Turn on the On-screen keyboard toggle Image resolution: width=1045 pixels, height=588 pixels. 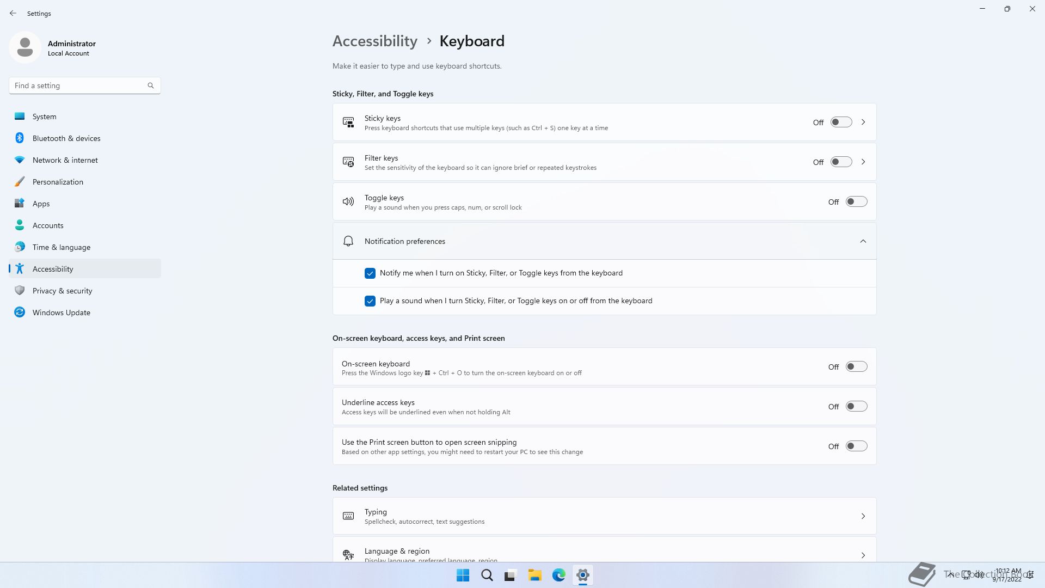click(x=856, y=366)
